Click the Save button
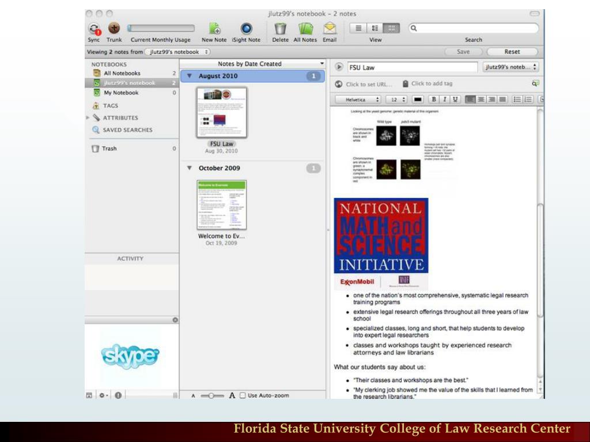 point(464,52)
